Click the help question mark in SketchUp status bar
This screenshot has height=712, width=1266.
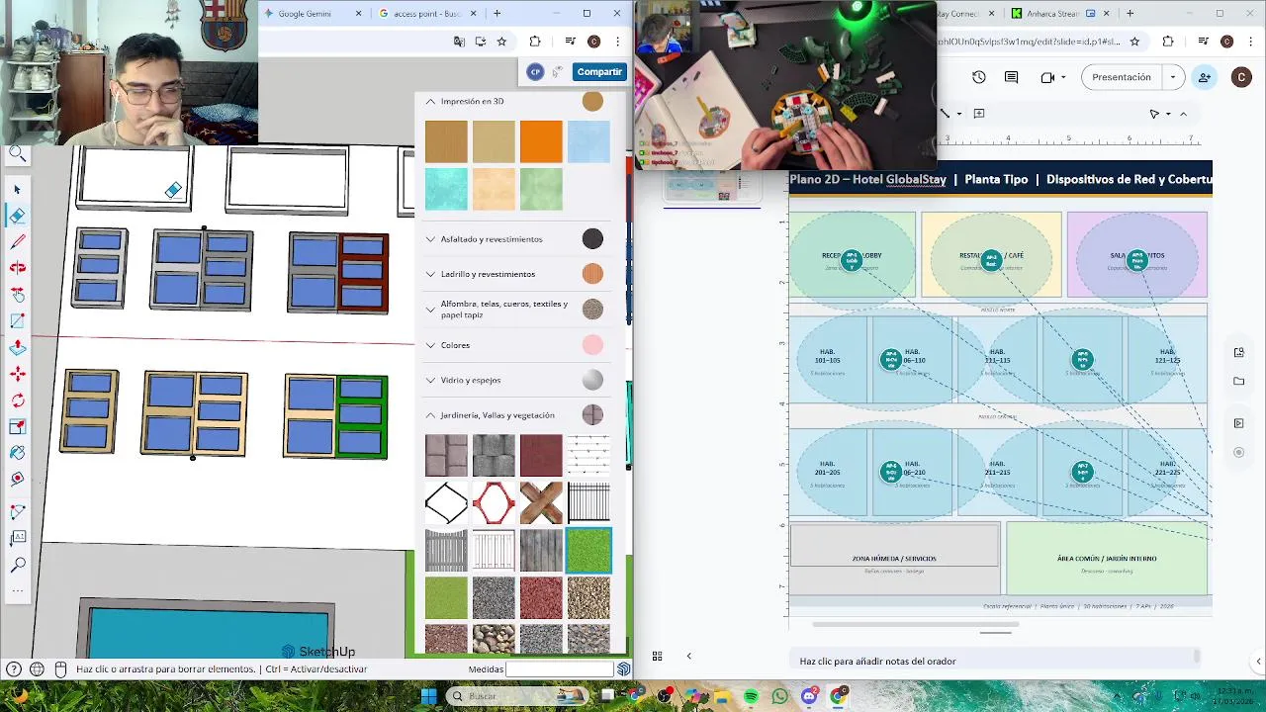(x=14, y=669)
